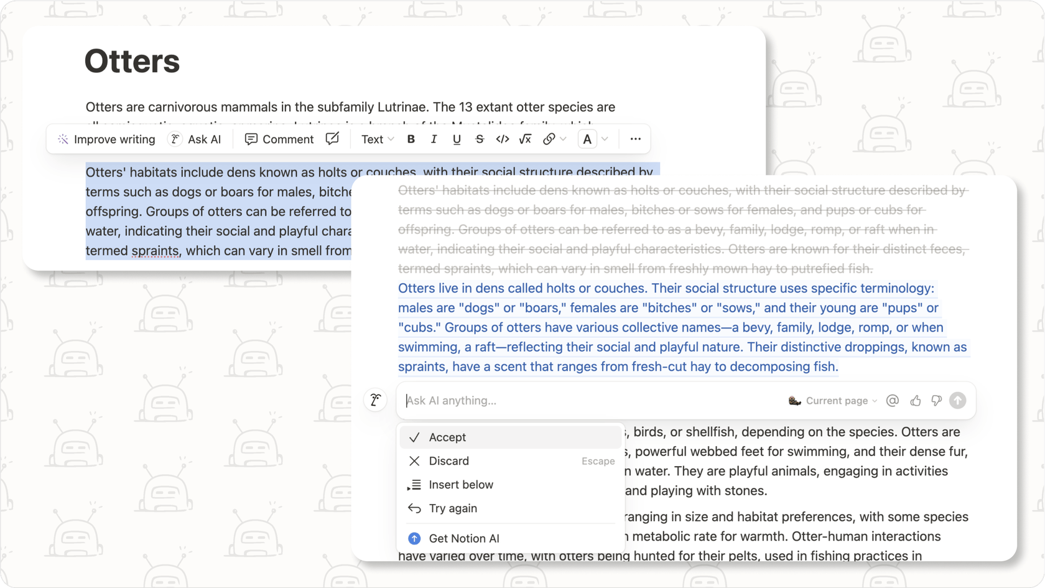
Task: Open more options with the ellipsis icon
Action: (634, 139)
